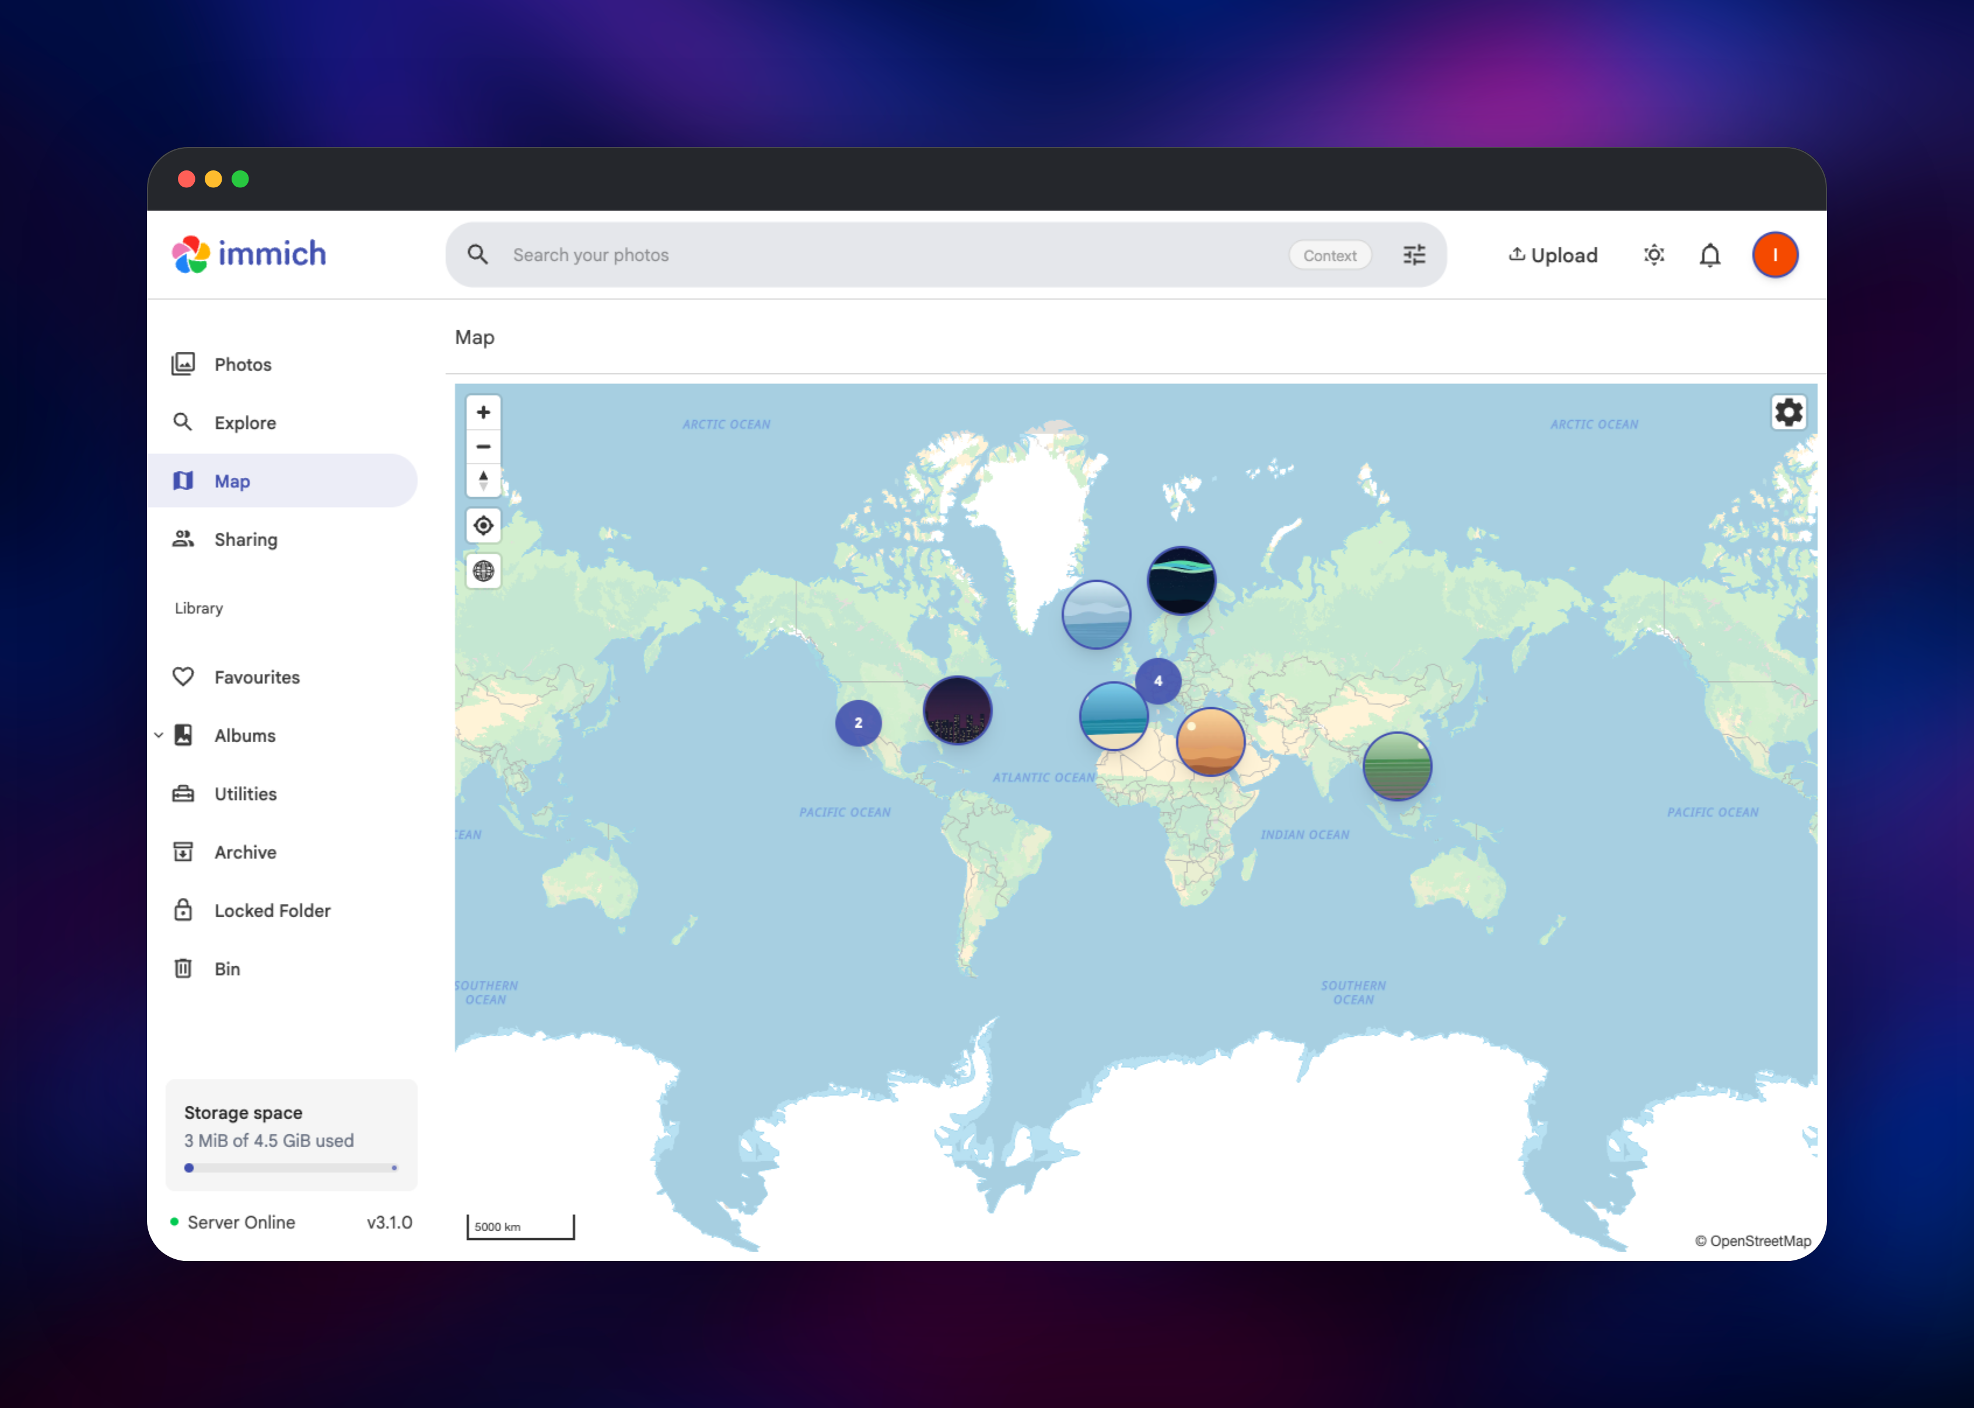Reset map bearing with compass icon

(484, 480)
